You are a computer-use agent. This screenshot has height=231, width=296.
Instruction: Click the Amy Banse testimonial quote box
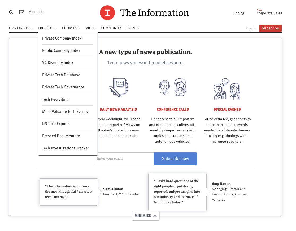tap(177, 192)
